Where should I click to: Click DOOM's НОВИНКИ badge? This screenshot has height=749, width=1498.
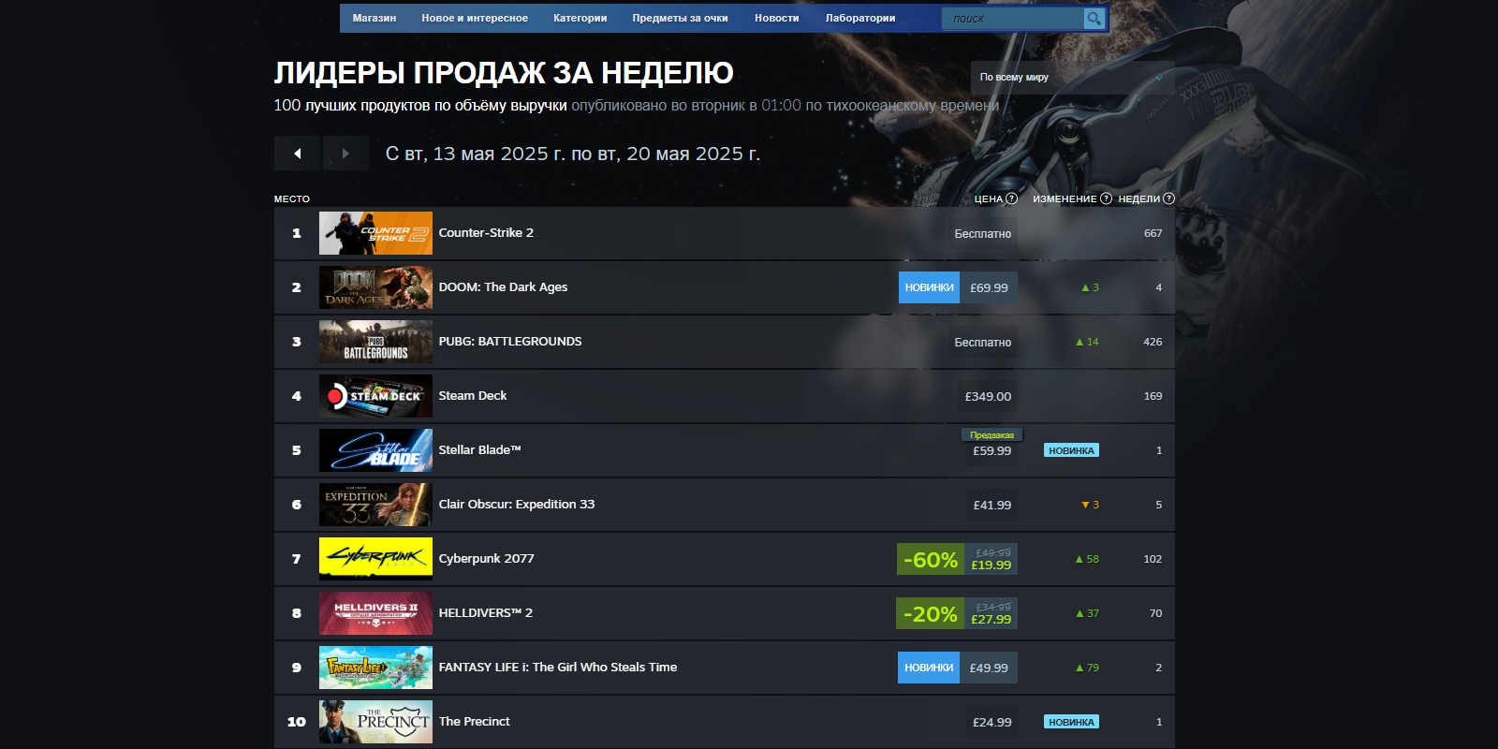(x=929, y=287)
